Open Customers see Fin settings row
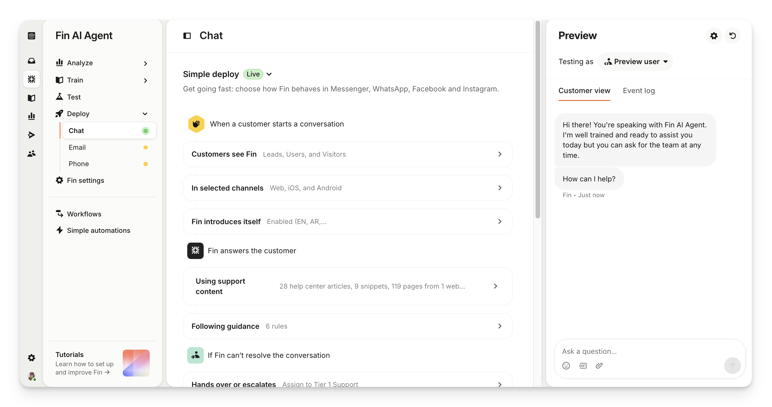The image size is (772, 407). [347, 154]
